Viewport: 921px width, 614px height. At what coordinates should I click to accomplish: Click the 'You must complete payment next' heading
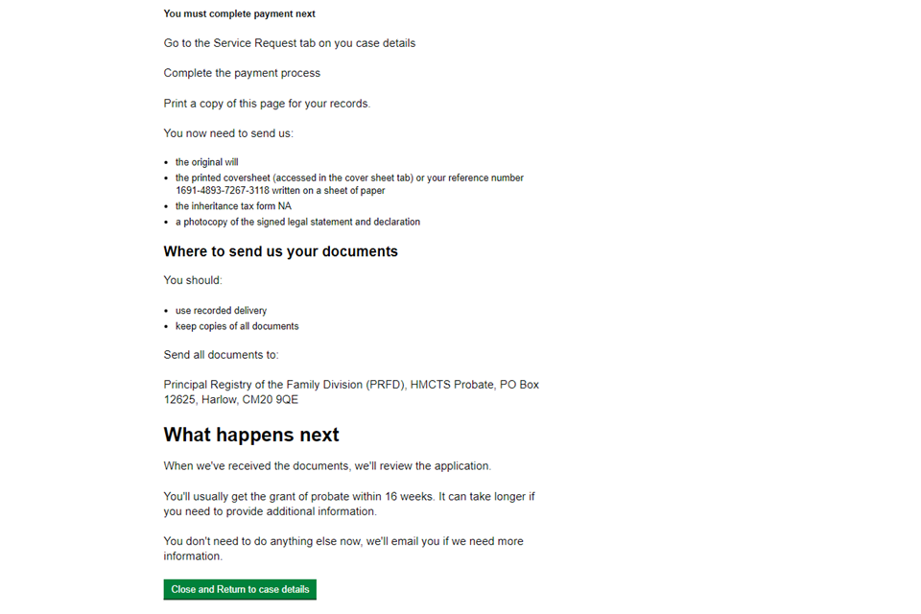pos(240,14)
